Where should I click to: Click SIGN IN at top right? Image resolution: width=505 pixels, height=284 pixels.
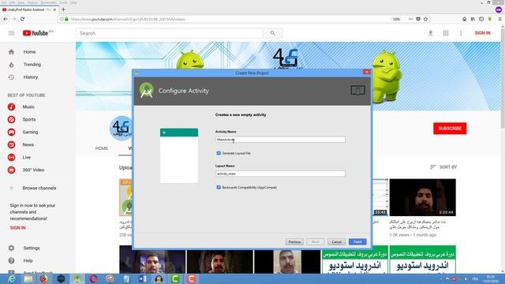coord(482,33)
